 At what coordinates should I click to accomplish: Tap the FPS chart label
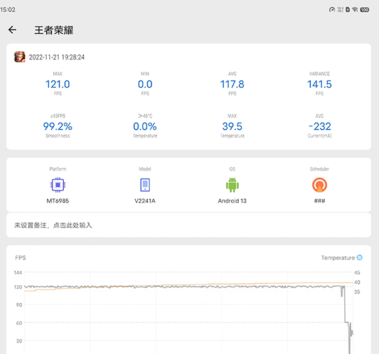coord(21,257)
